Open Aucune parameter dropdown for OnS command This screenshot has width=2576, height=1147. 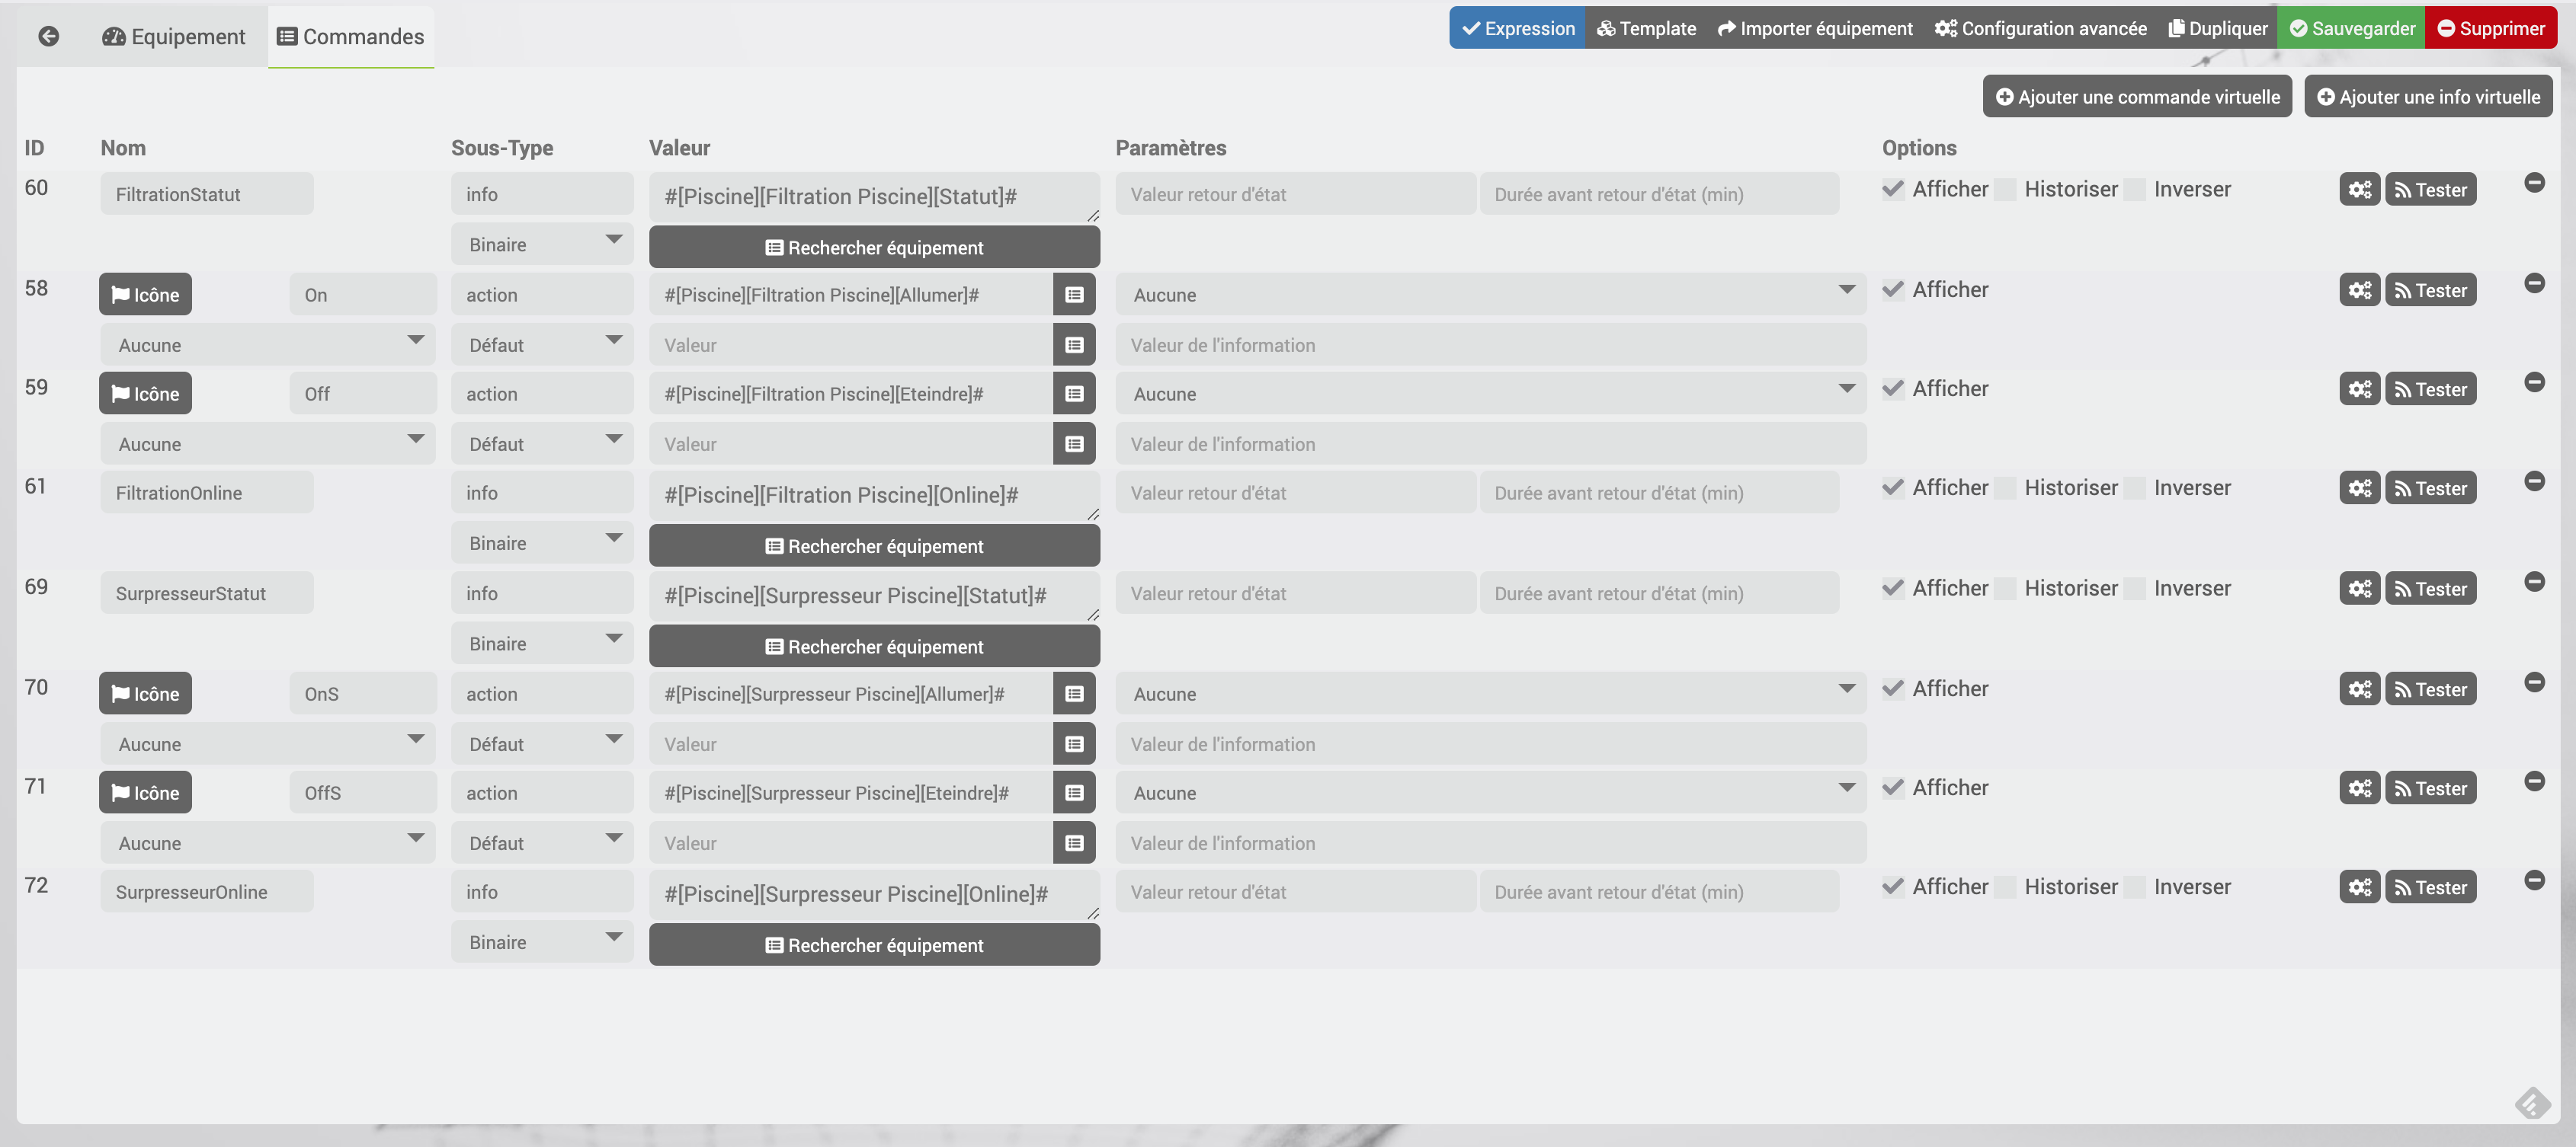tap(1491, 693)
